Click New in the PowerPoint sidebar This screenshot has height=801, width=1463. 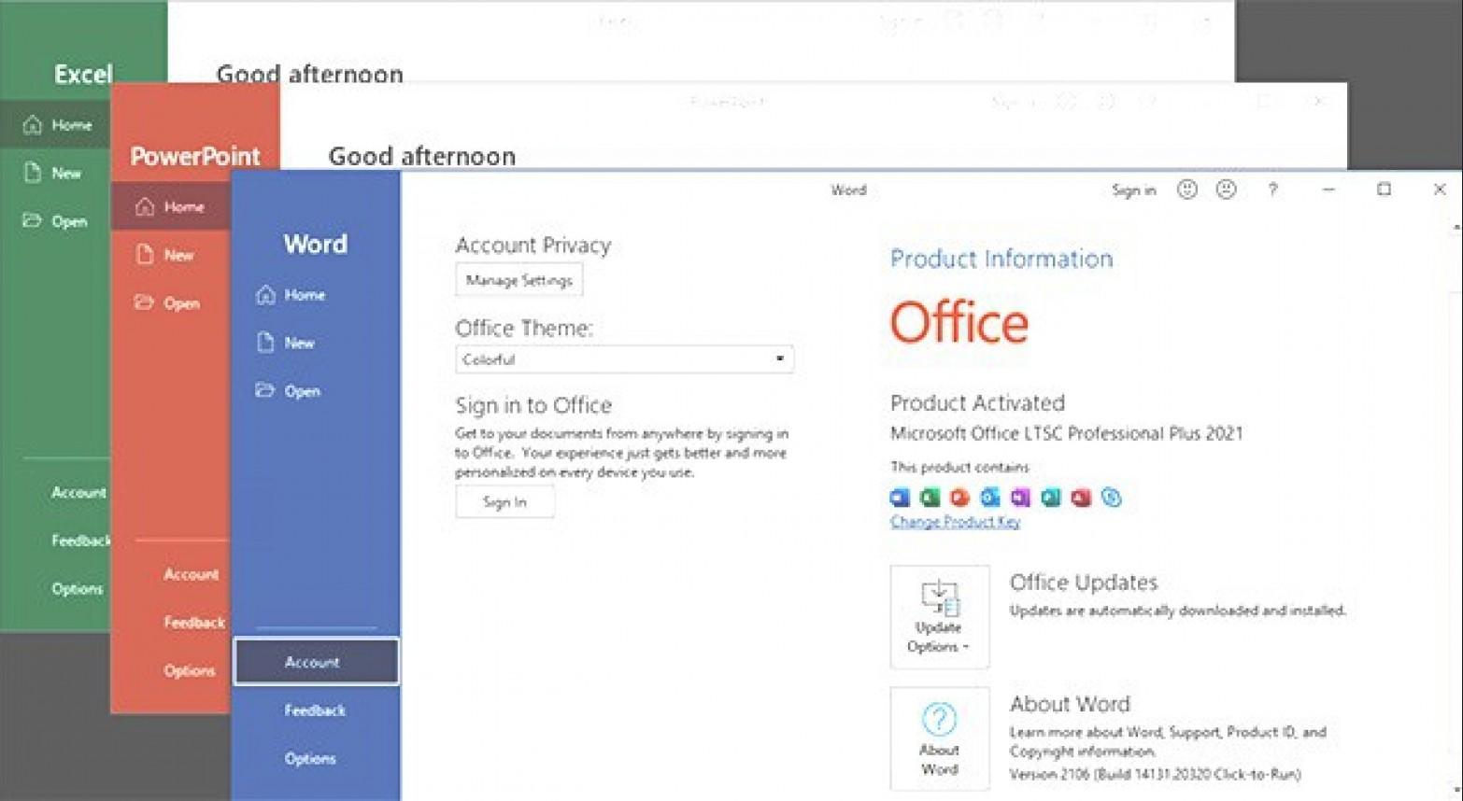click(164, 255)
